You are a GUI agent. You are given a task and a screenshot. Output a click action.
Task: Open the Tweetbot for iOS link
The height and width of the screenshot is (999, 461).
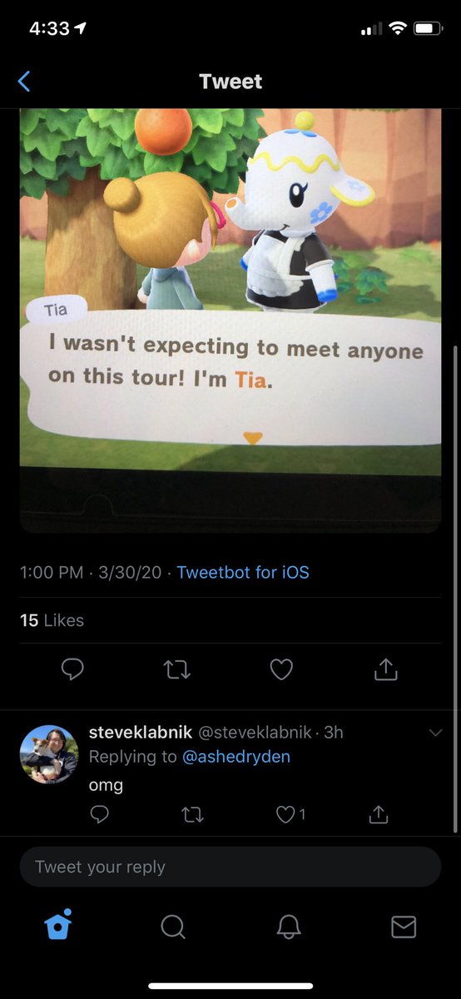[x=243, y=572]
